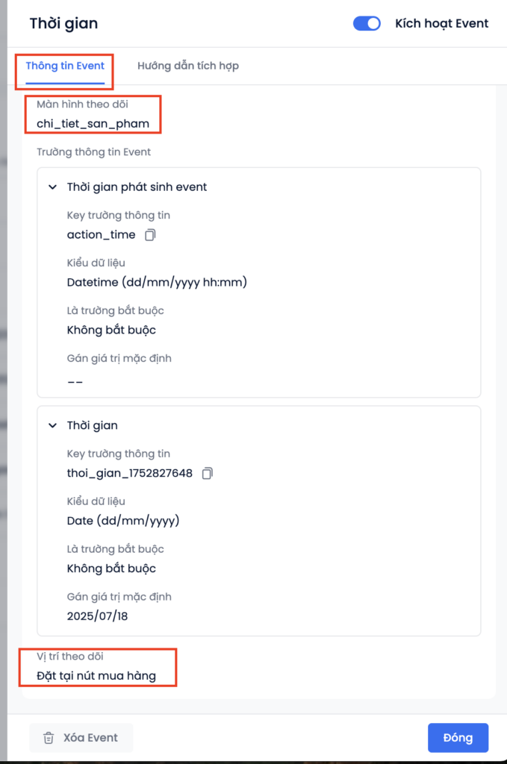Click the trash icon beside Xóa Event
The image size is (507, 764).
tap(49, 738)
